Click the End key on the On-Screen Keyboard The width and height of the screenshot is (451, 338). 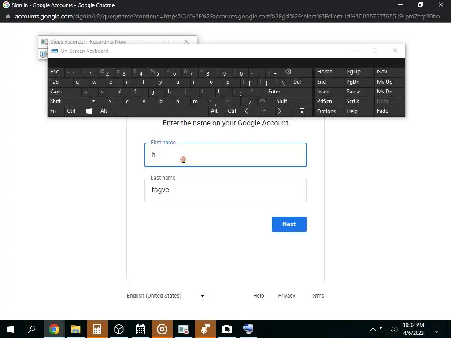(x=329, y=82)
